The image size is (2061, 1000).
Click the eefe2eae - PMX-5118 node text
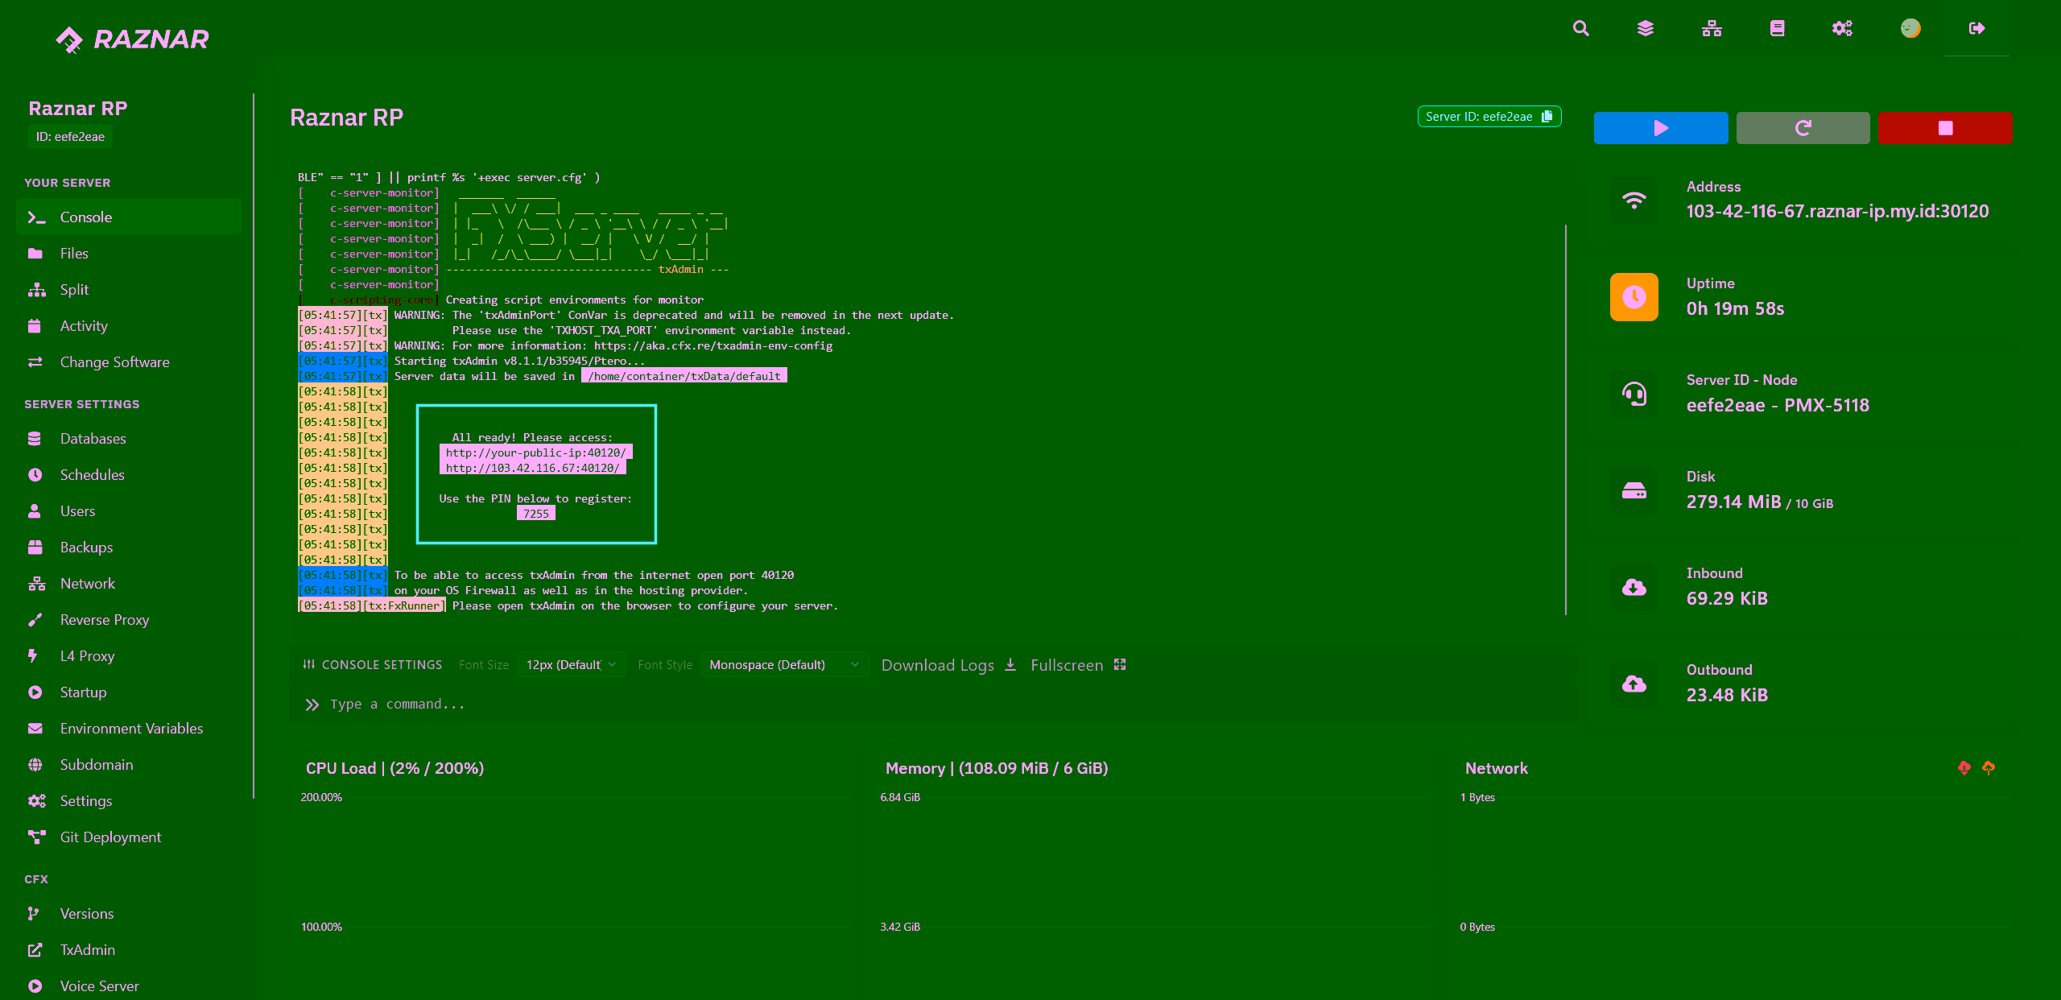coord(1778,405)
